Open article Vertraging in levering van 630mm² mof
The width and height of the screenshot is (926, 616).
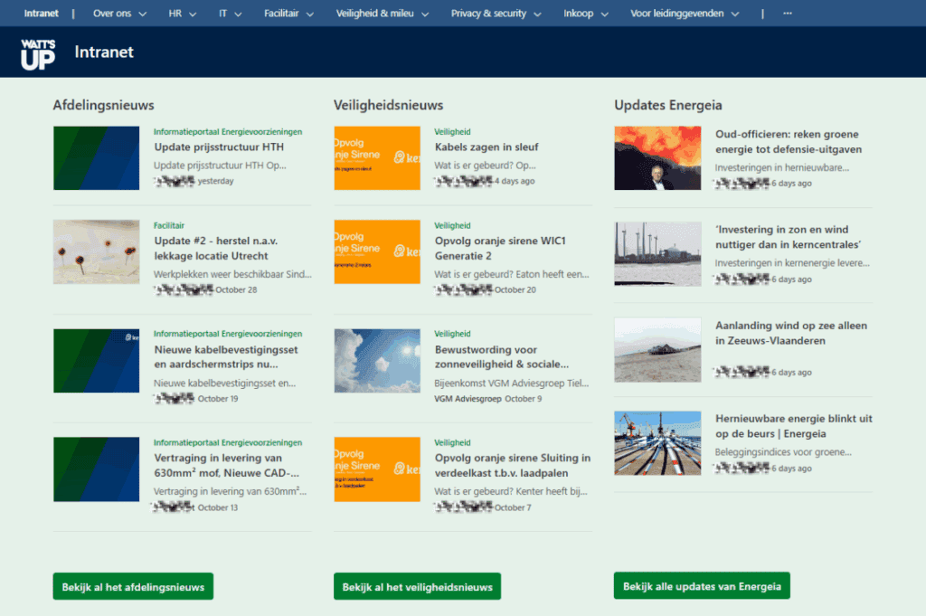coord(226,466)
